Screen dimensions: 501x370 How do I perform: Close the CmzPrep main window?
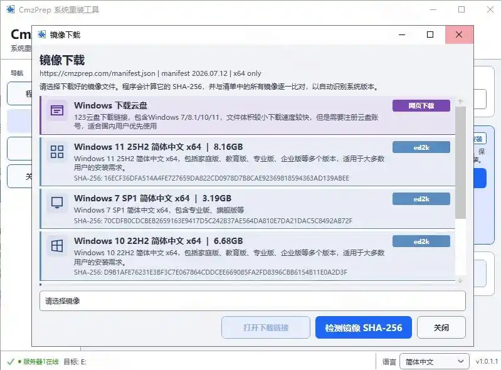click(x=490, y=9)
